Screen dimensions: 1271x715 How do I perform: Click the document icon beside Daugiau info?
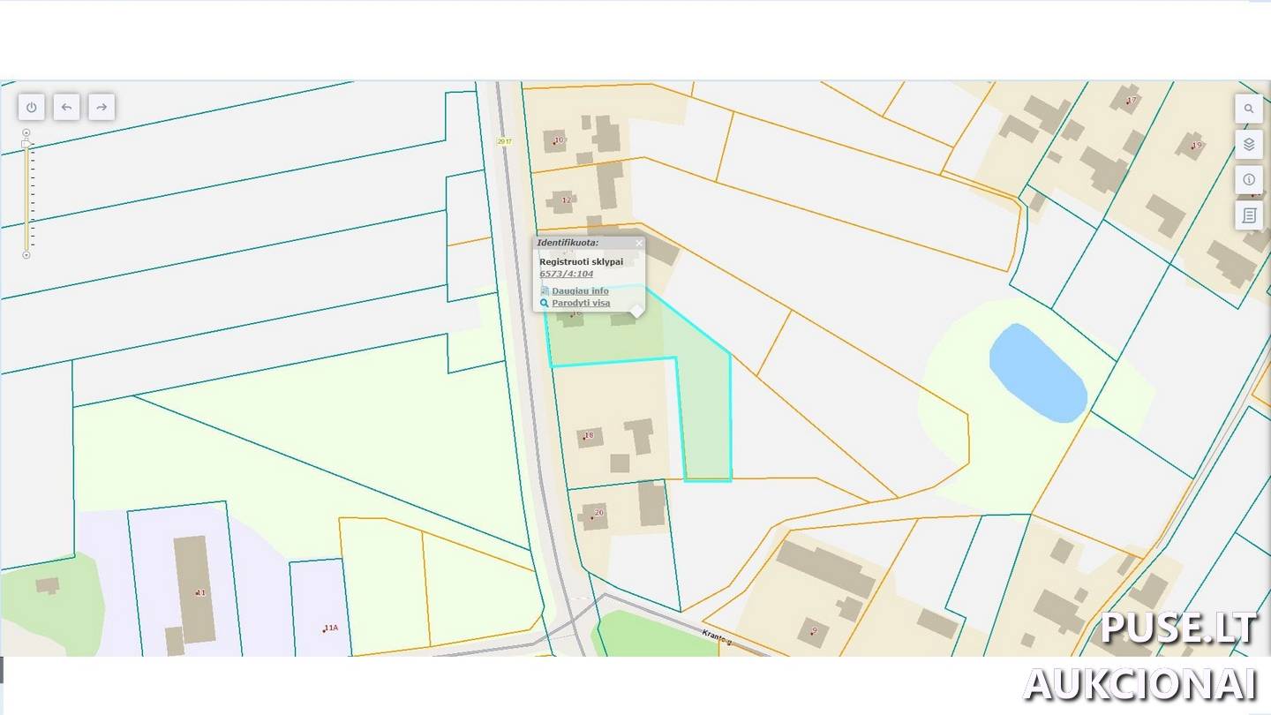(545, 290)
